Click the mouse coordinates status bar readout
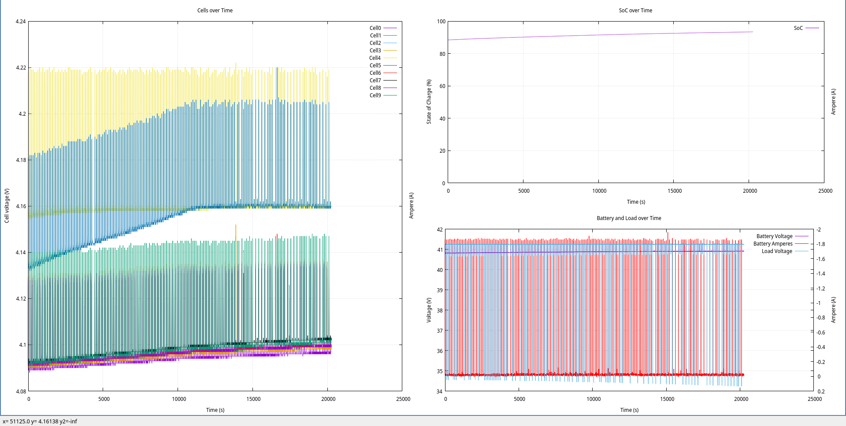This screenshot has height=426, width=846. (40, 422)
